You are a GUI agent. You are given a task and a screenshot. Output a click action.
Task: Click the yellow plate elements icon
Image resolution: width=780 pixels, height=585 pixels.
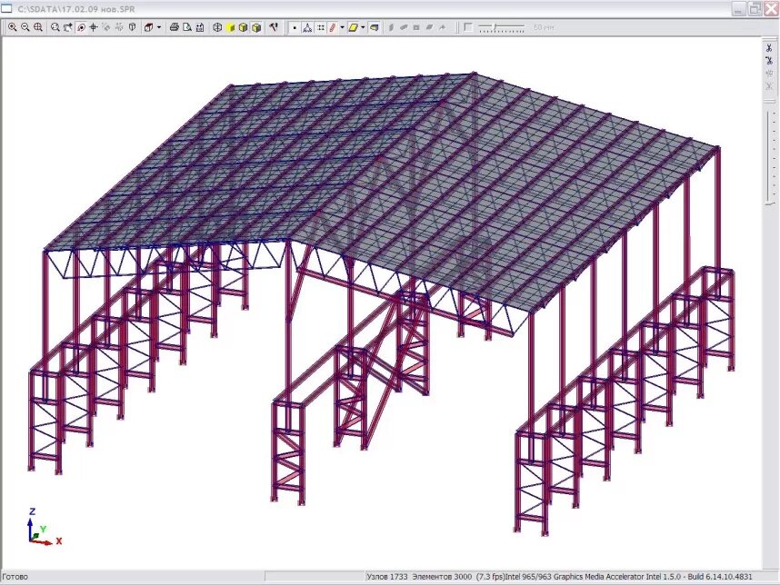pyautogui.click(x=354, y=27)
